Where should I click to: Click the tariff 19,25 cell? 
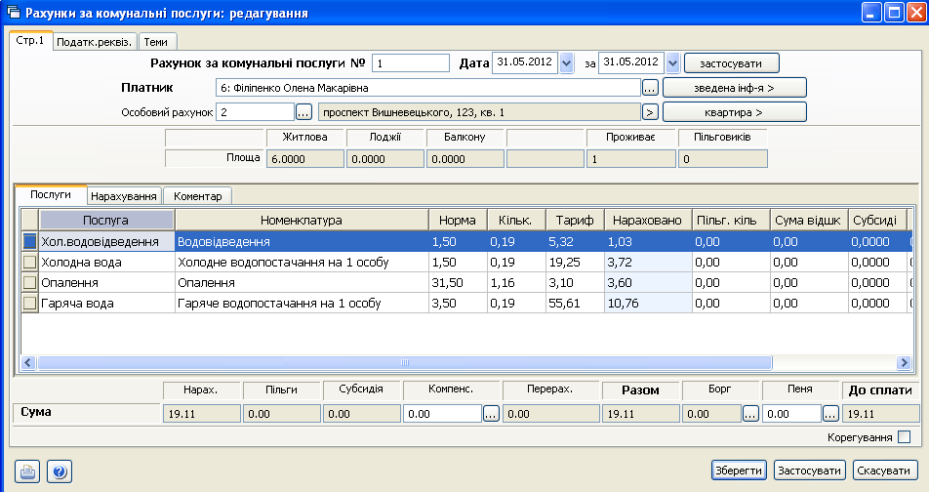click(575, 262)
